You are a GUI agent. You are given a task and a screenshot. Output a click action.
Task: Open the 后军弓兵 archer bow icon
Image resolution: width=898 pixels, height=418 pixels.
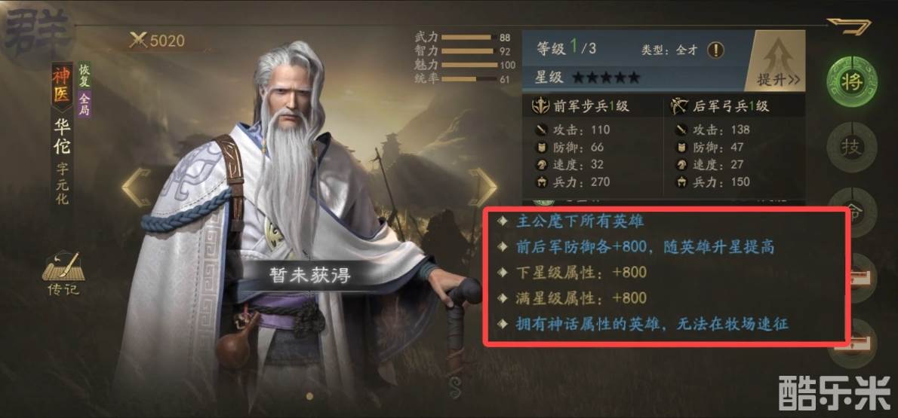[679, 105]
